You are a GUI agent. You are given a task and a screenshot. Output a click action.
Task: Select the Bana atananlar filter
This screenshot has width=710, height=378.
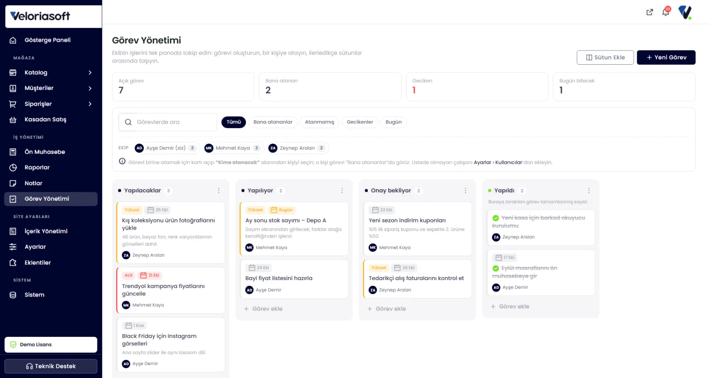tap(273, 122)
